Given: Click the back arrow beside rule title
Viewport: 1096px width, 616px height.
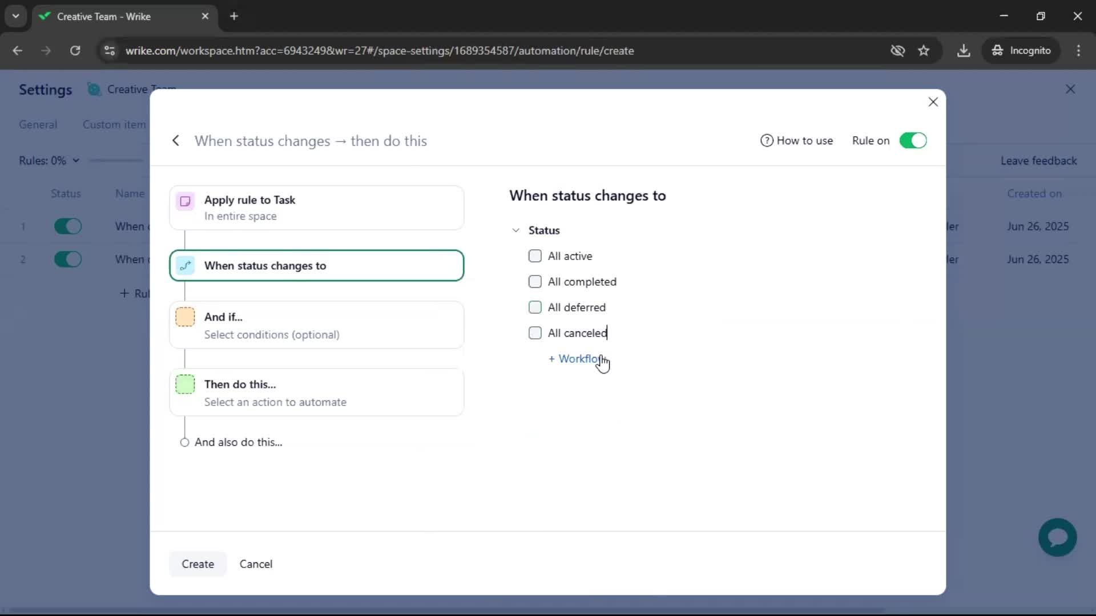Looking at the screenshot, I should click(176, 141).
